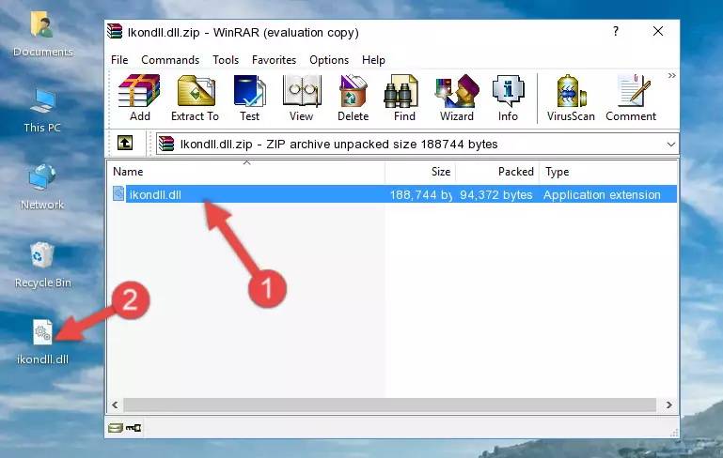723x458 pixels.
Task: Sort by Packed column header
Action: 497,172
